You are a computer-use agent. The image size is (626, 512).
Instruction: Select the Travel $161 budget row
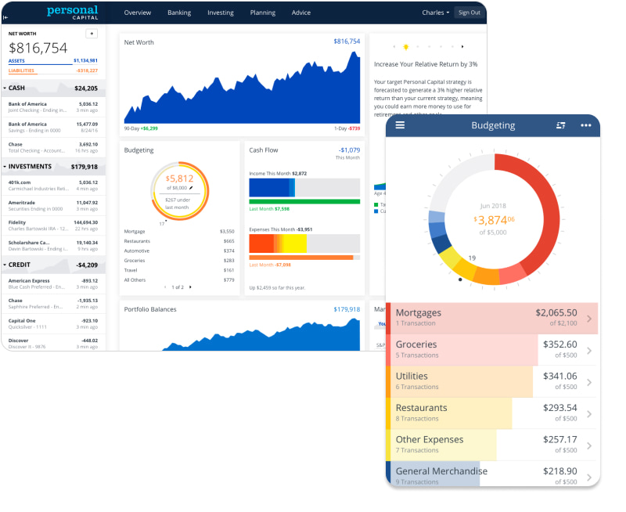[179, 270]
